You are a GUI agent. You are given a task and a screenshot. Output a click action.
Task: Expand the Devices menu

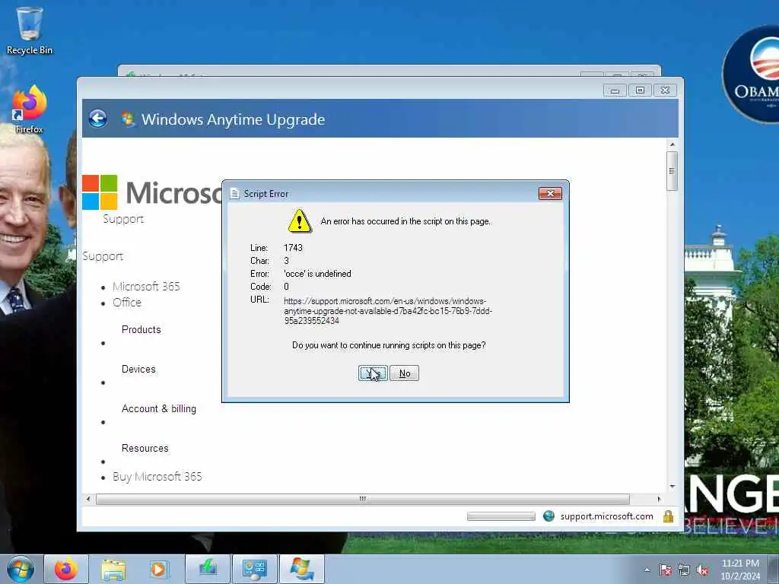(x=138, y=369)
